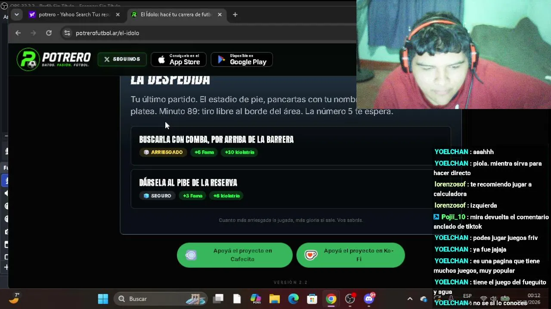Open Discord from the taskbar
Viewport: 551px width, 309px height.
pyautogui.click(x=369, y=299)
